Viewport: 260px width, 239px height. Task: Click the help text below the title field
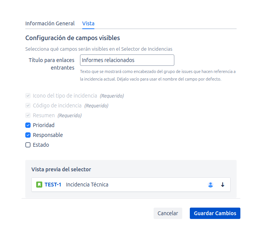pyautogui.click(x=158, y=75)
